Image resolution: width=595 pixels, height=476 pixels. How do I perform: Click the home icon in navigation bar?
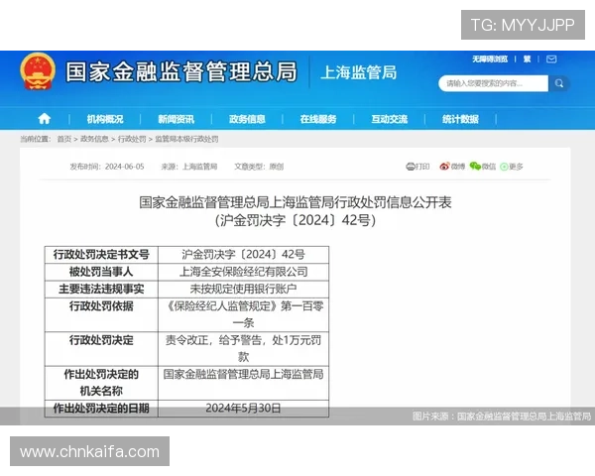pyautogui.click(x=45, y=119)
